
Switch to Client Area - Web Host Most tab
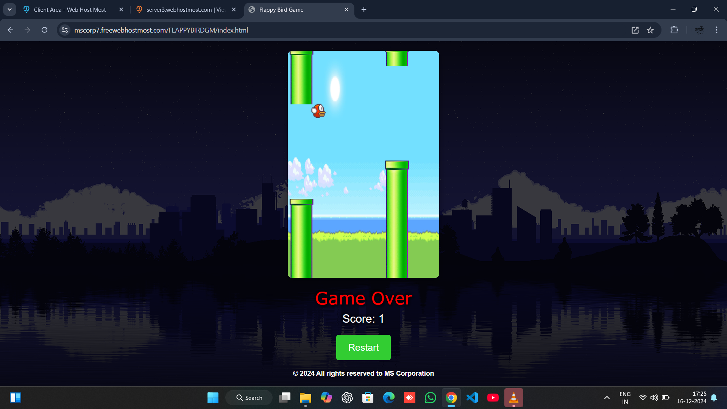point(70,10)
